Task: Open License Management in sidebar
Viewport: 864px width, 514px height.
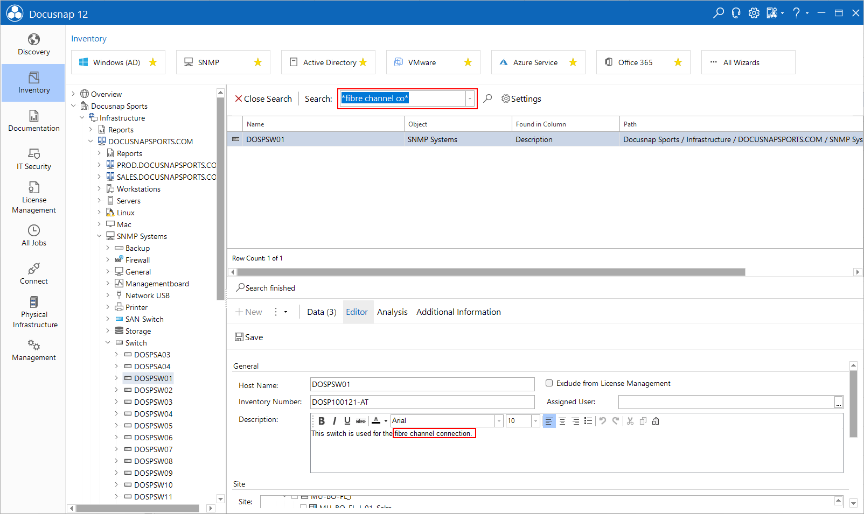Action: 33,198
